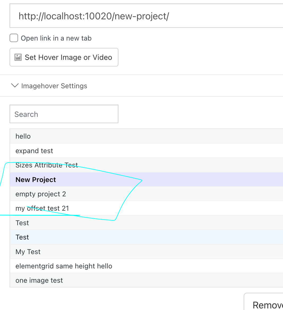Enable the Open link in a new tab checkbox
Viewport: 283px width, 310px height.
(x=14, y=38)
